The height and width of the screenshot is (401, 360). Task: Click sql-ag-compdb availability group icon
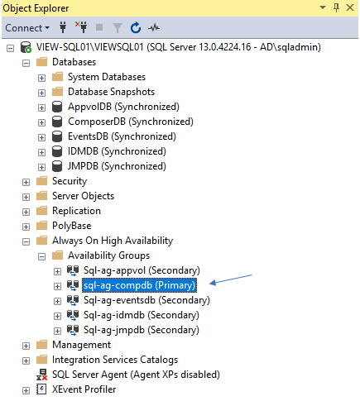click(x=73, y=285)
